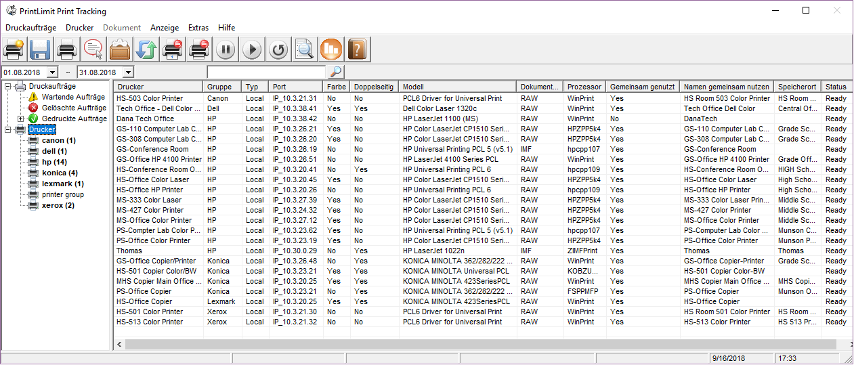Image resolution: width=854 pixels, height=365 pixels.
Task: Sort by the Status column header
Action: (836, 87)
